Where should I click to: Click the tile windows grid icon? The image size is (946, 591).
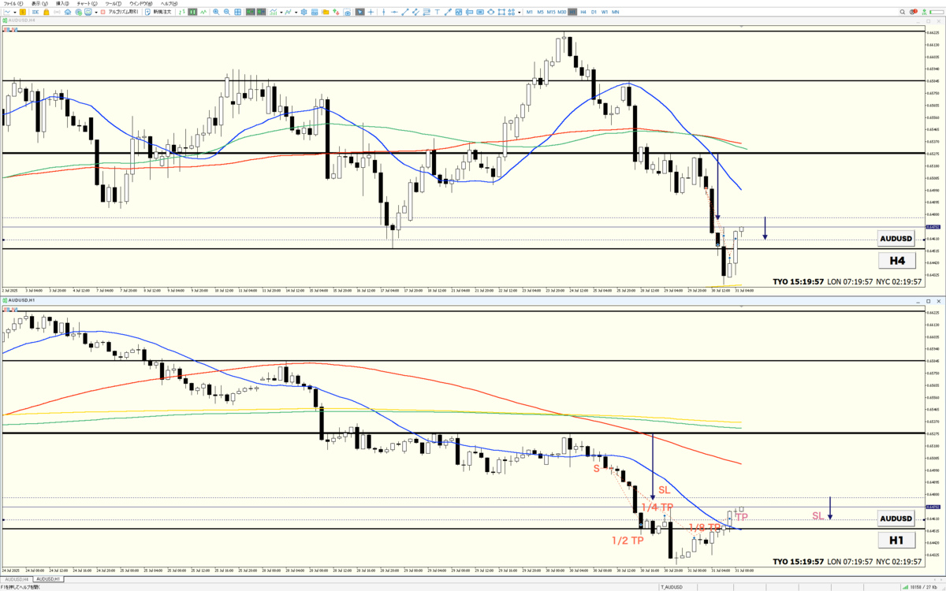[x=237, y=12]
